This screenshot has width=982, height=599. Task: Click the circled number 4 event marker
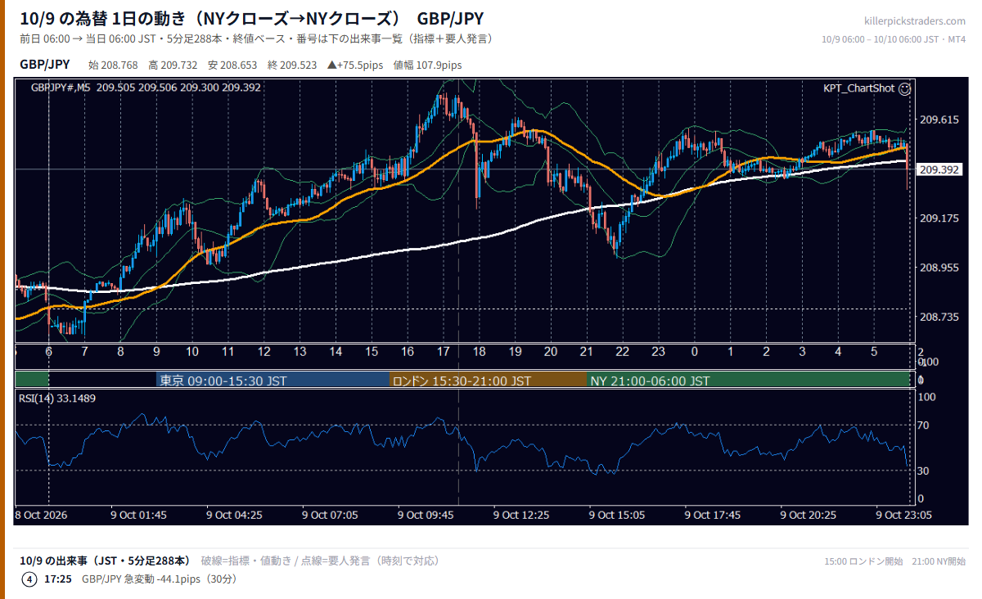29,579
